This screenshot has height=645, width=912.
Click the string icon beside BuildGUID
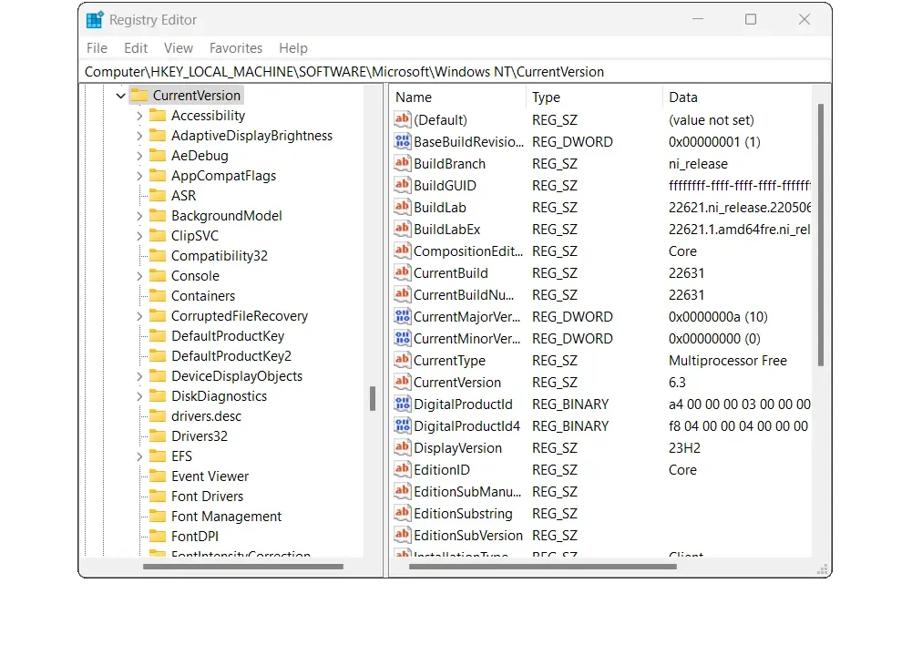(402, 186)
